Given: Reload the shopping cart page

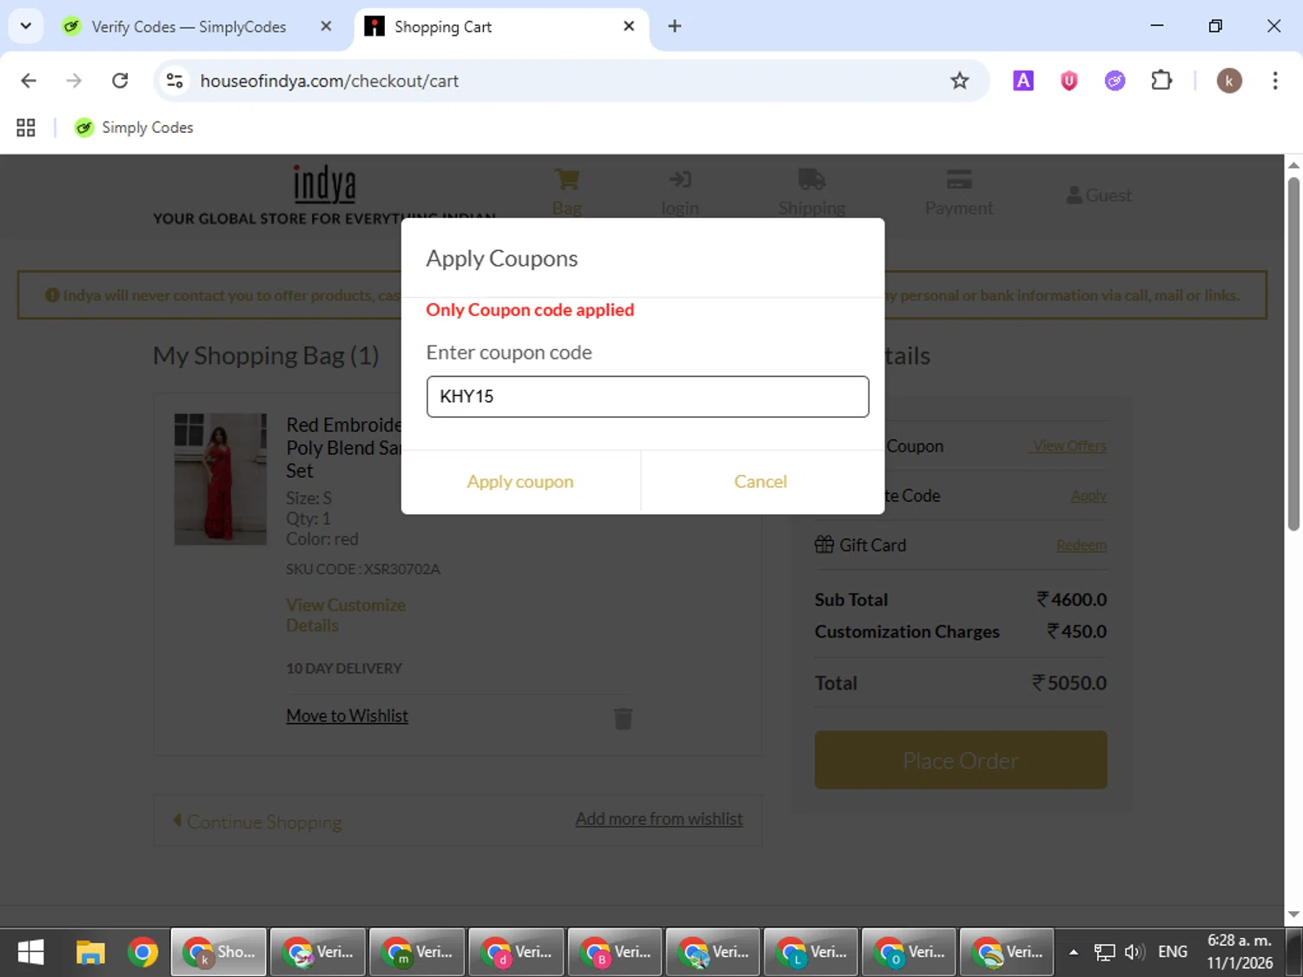Looking at the screenshot, I should point(120,81).
